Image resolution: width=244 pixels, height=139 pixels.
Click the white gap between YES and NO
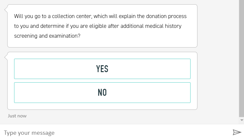pyautogui.click(x=102, y=81)
